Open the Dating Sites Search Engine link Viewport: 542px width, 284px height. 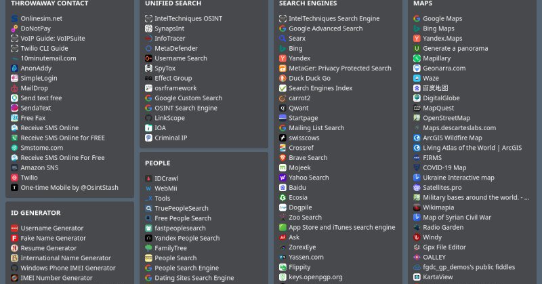(x=194, y=278)
